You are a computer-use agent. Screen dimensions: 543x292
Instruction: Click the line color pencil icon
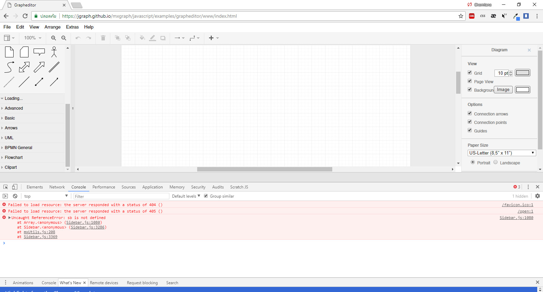pos(153,38)
